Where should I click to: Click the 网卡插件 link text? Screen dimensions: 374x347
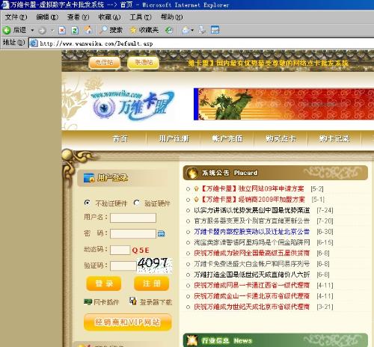click(106, 302)
